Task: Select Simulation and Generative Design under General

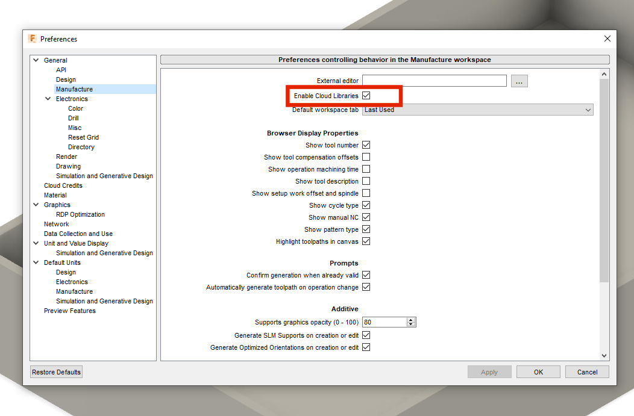Action: 104,176
